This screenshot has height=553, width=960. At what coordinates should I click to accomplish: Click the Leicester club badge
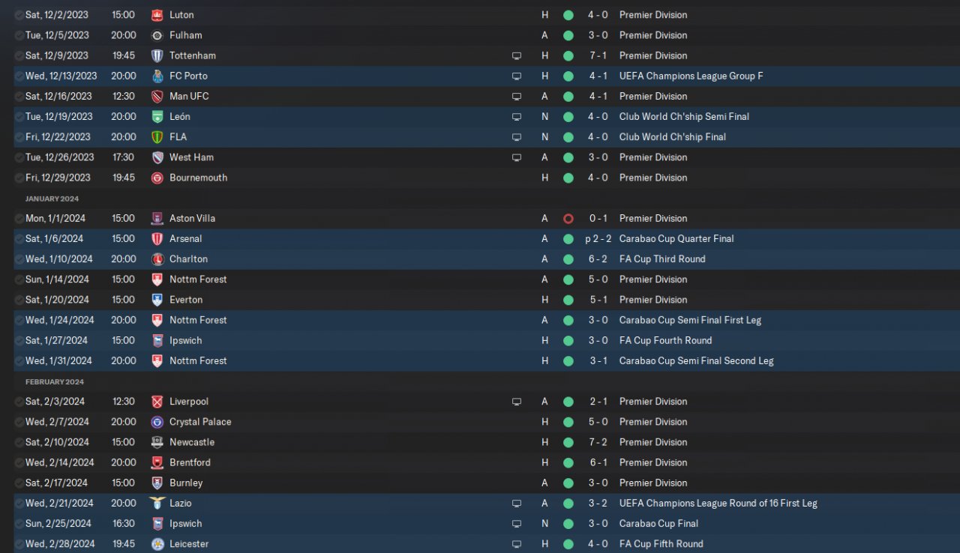click(x=157, y=544)
